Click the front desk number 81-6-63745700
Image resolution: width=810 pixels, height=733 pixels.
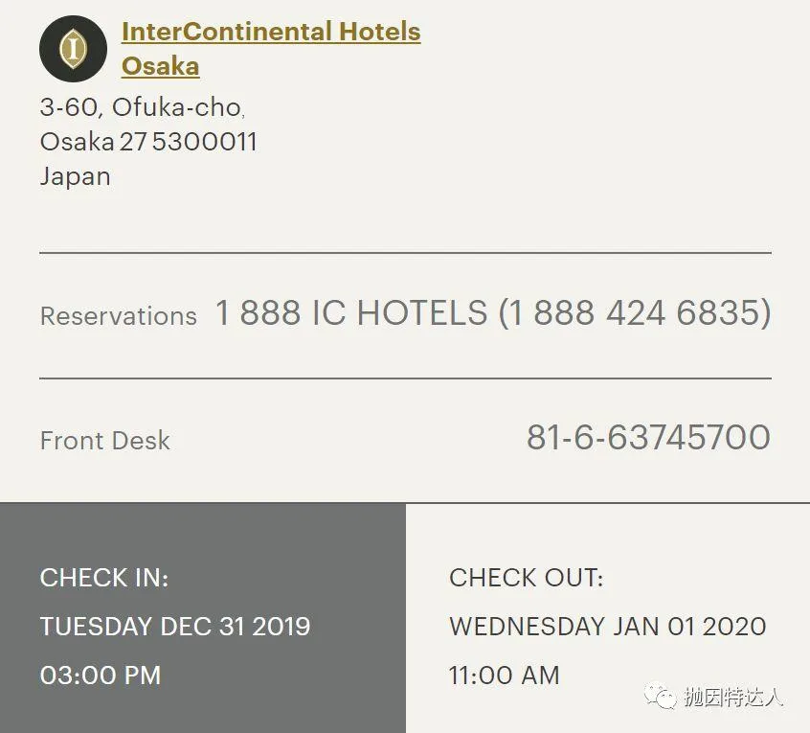pos(649,437)
